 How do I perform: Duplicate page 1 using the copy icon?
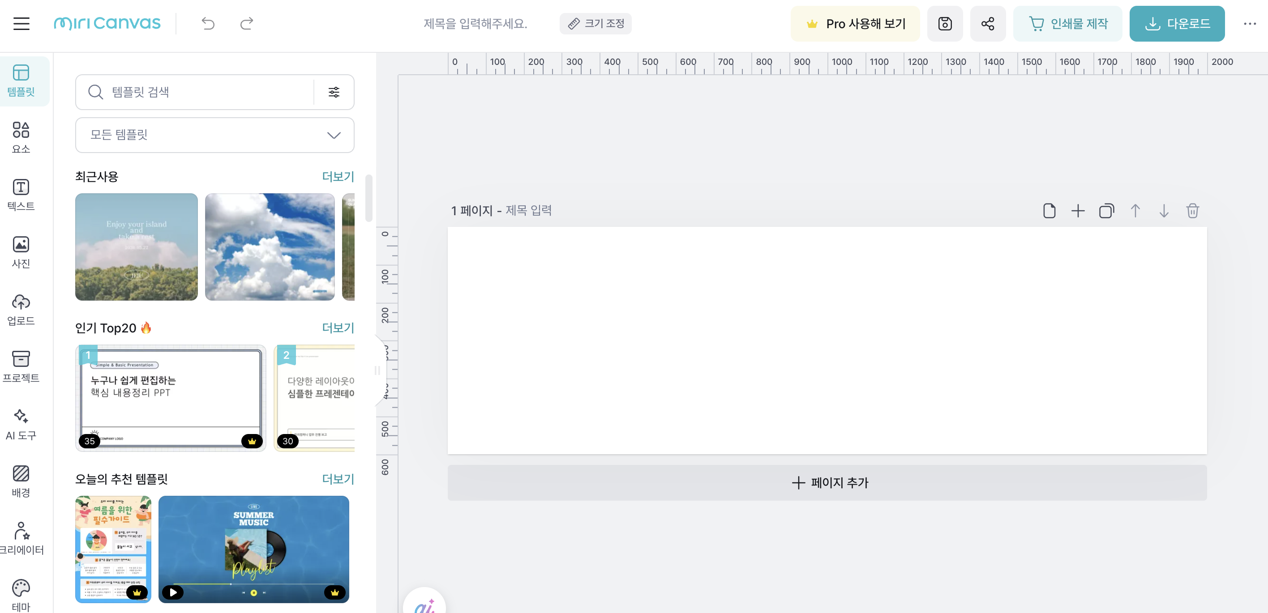(x=1106, y=211)
